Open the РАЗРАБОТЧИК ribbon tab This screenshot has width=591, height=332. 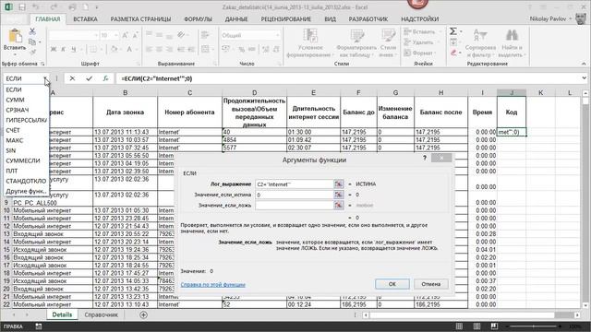[368, 18]
